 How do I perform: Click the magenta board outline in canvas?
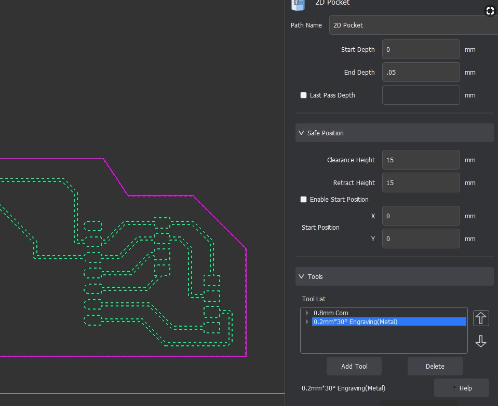coord(246,301)
